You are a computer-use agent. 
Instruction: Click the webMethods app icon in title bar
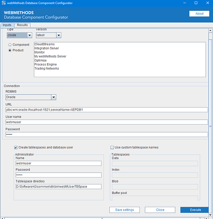click(4, 3)
